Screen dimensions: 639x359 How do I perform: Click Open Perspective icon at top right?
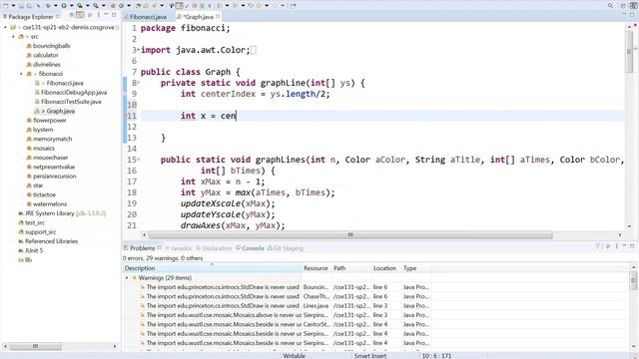[x=623, y=6]
